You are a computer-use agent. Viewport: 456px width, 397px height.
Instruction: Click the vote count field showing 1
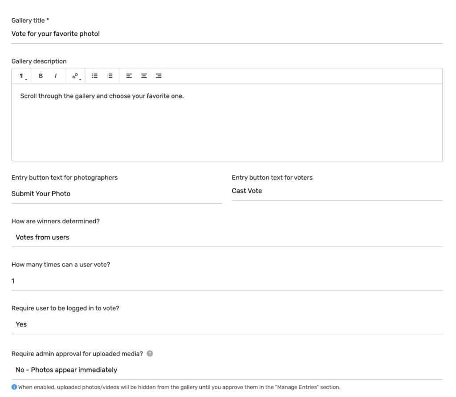(227, 281)
